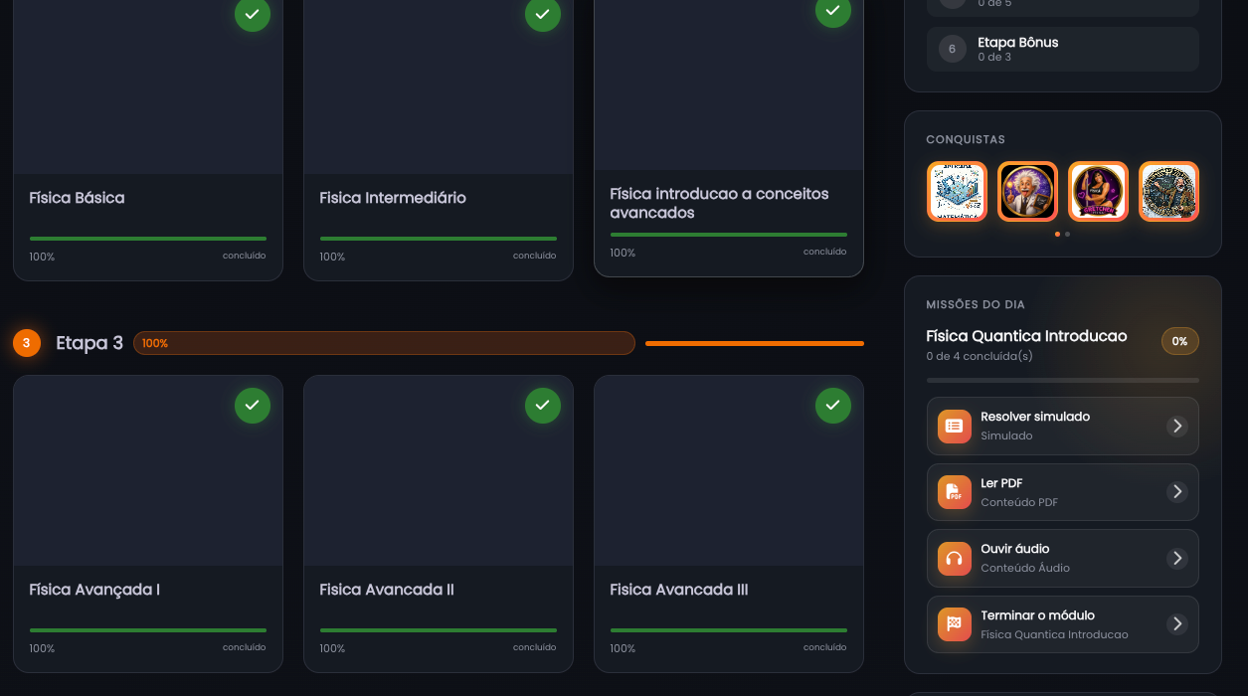This screenshot has height=696, width=1248.
Task: Click the orange line right of Etapa 3 bar
Action: tap(755, 343)
